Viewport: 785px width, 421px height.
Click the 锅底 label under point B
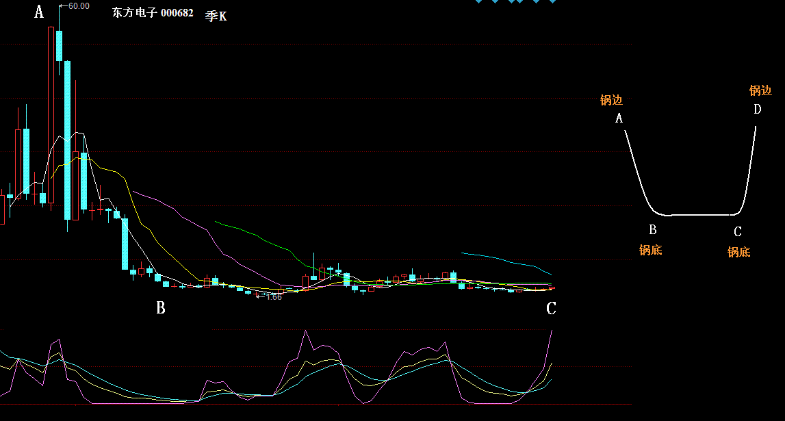click(650, 251)
